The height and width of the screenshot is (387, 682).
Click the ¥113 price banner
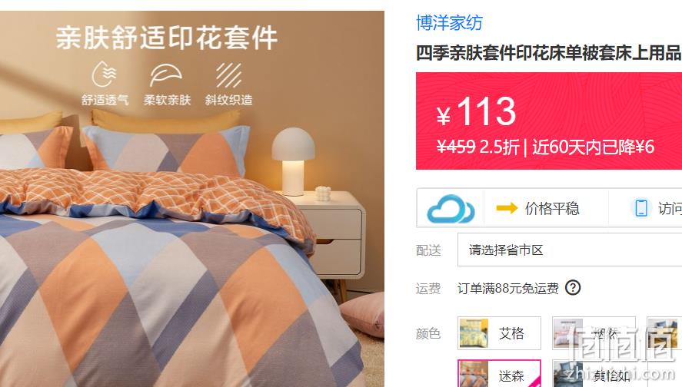pyautogui.click(x=549, y=121)
